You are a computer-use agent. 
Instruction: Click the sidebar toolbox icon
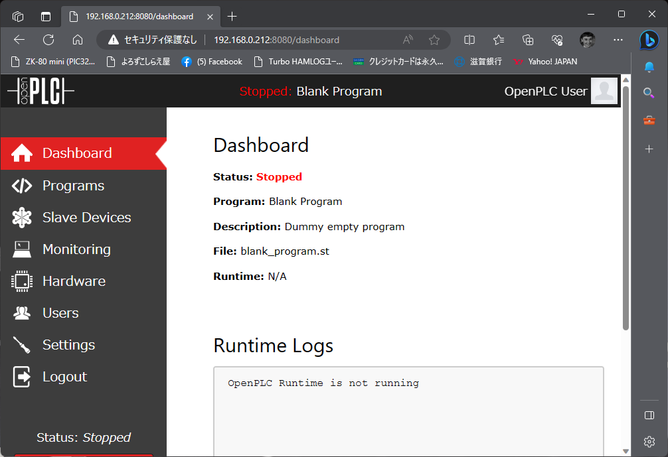point(649,121)
